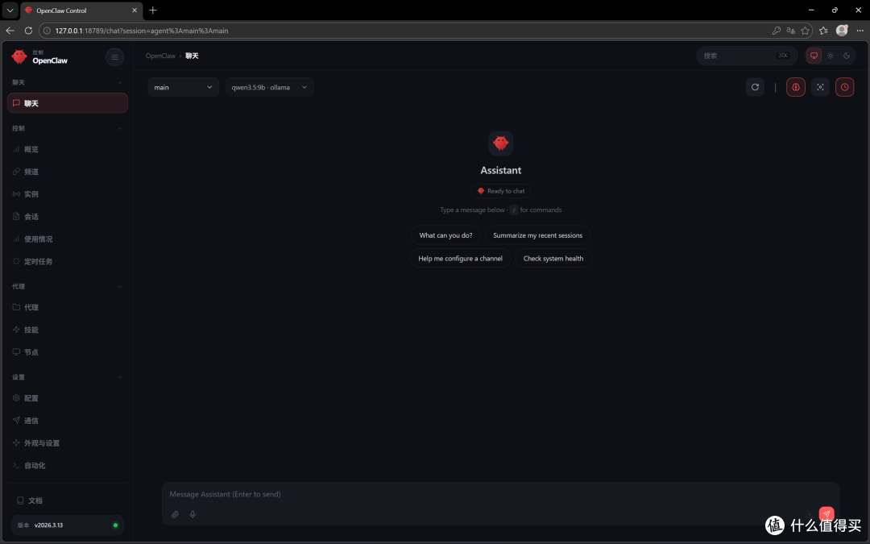Collapse the 代理 sidebar section header
Screen dimensions: 870x544
68,286
